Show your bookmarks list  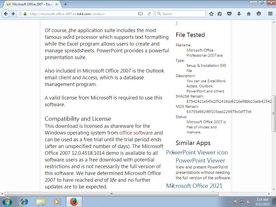click(x=220, y=14)
